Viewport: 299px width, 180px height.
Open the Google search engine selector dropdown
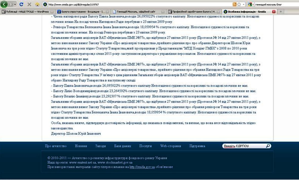(253, 5)
